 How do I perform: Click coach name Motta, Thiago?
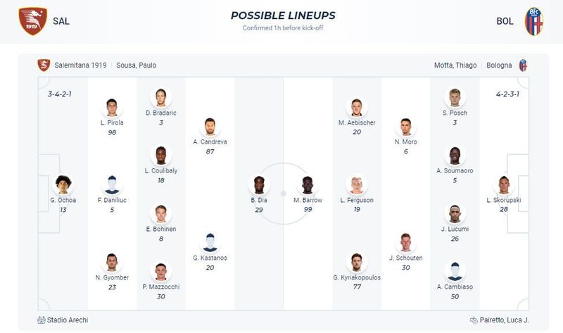click(x=455, y=65)
